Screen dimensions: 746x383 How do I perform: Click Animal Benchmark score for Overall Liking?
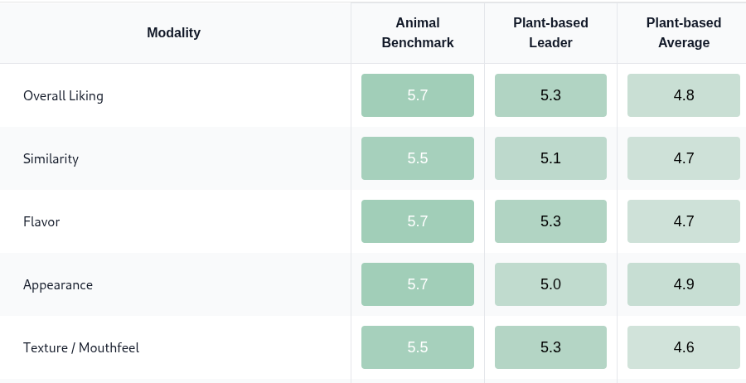tap(418, 95)
